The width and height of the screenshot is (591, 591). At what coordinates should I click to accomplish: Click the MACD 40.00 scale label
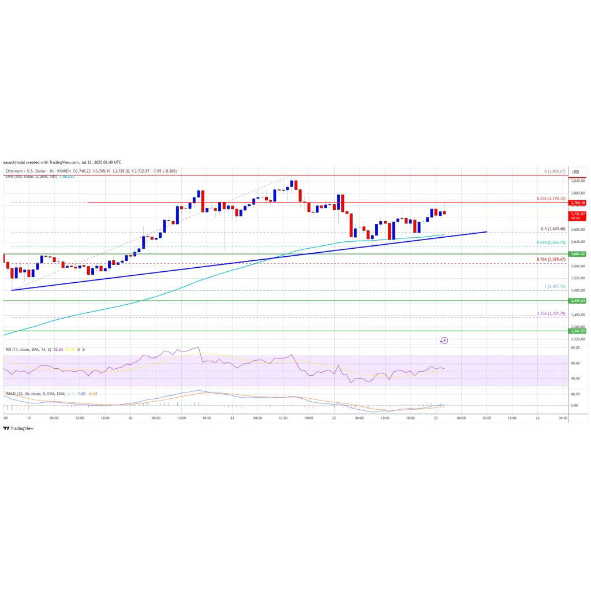coord(575,394)
